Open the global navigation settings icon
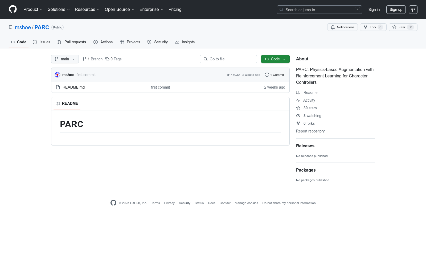Screen dimensions: 426x266 coord(413,10)
